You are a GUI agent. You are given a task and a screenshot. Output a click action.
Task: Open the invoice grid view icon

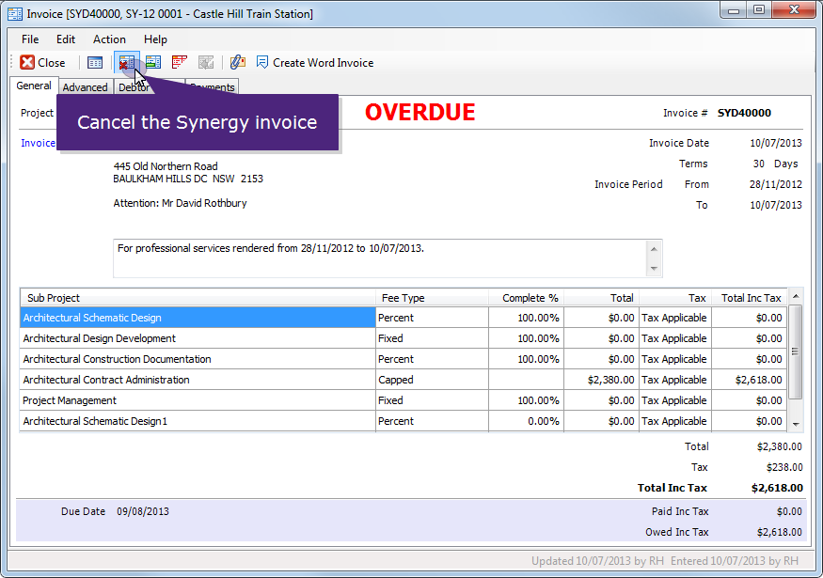[95, 62]
